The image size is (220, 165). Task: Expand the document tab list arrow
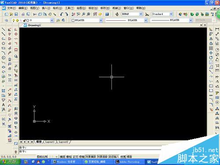201,25
